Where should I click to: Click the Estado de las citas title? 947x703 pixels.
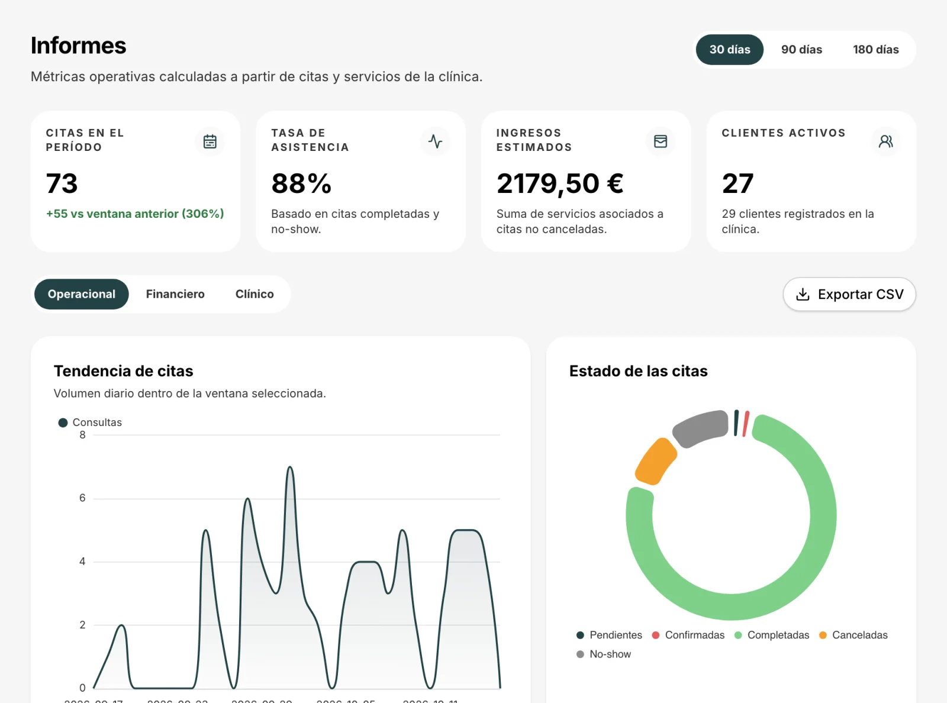point(639,371)
